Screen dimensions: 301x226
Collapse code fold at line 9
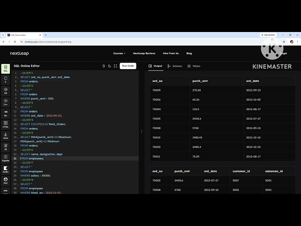[18, 108]
